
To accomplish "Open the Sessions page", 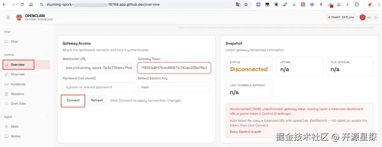I will 17,94.
